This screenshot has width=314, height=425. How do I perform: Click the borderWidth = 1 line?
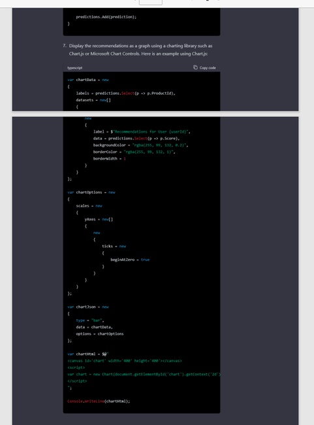coord(110,159)
